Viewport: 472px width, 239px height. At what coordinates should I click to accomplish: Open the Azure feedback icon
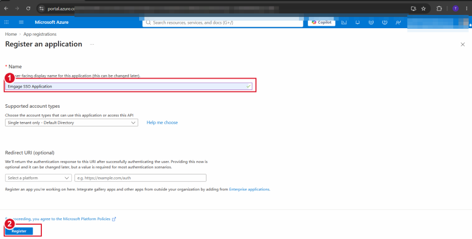click(398, 22)
